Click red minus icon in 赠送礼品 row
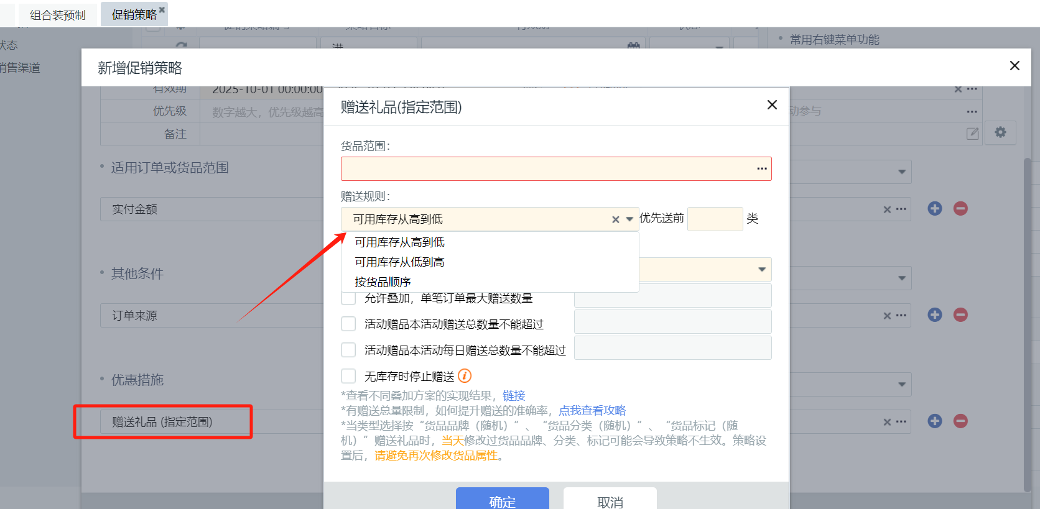The height and width of the screenshot is (509, 1040). tap(960, 421)
